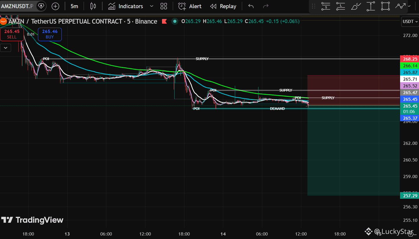Select the red stop-loss zone of the position
This screenshot has width=419, height=239.
point(353,90)
